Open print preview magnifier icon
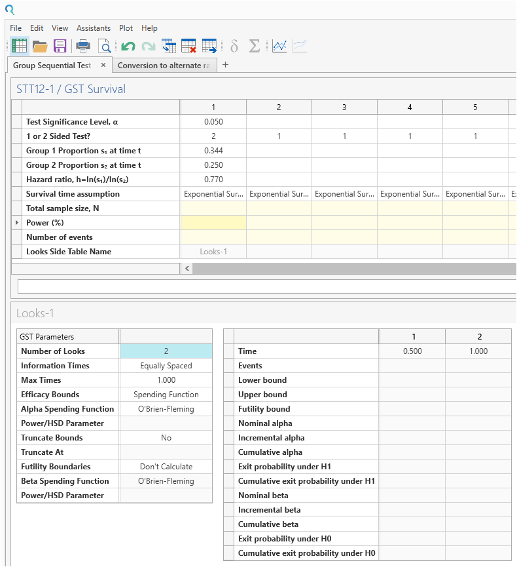This screenshot has height=567, width=517. click(105, 47)
